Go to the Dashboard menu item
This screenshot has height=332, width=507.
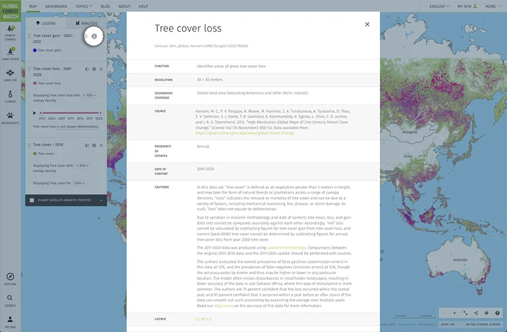click(x=56, y=6)
